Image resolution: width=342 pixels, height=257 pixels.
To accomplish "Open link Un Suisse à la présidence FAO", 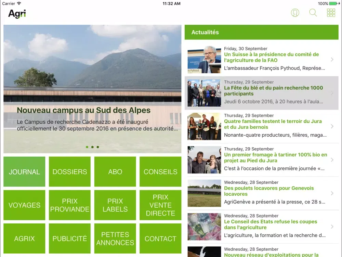I will point(271,57).
